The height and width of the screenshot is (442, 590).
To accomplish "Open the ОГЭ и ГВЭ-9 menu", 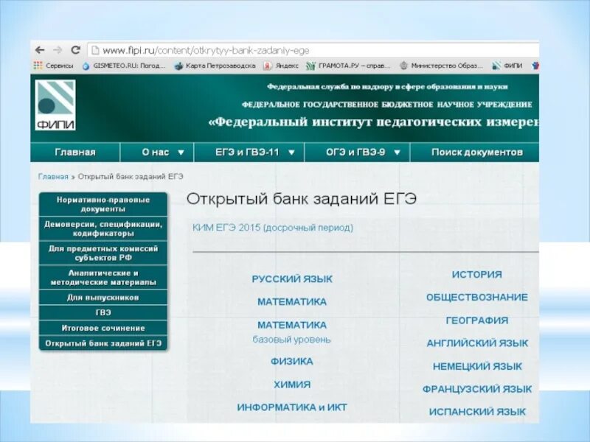I will pyautogui.click(x=357, y=152).
